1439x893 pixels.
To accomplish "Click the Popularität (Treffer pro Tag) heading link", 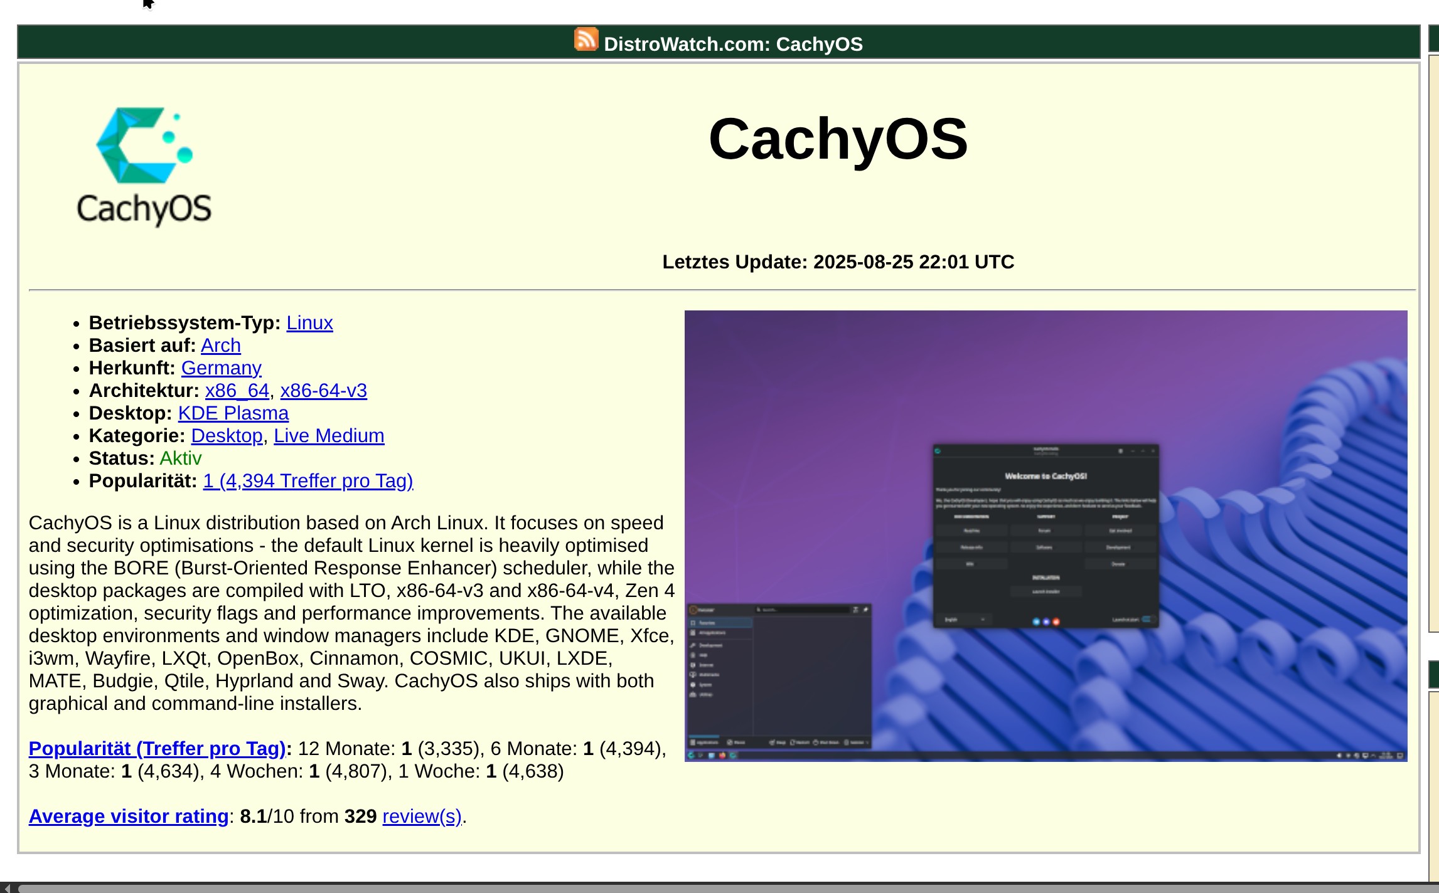I will point(157,749).
